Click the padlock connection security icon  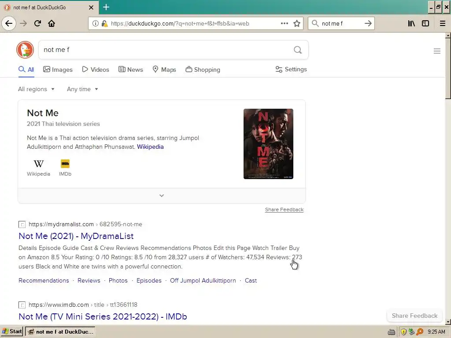point(104,24)
